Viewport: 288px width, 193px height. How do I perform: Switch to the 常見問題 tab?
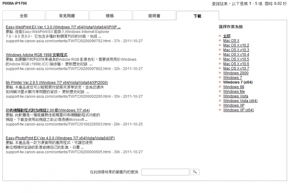coord(67,16)
